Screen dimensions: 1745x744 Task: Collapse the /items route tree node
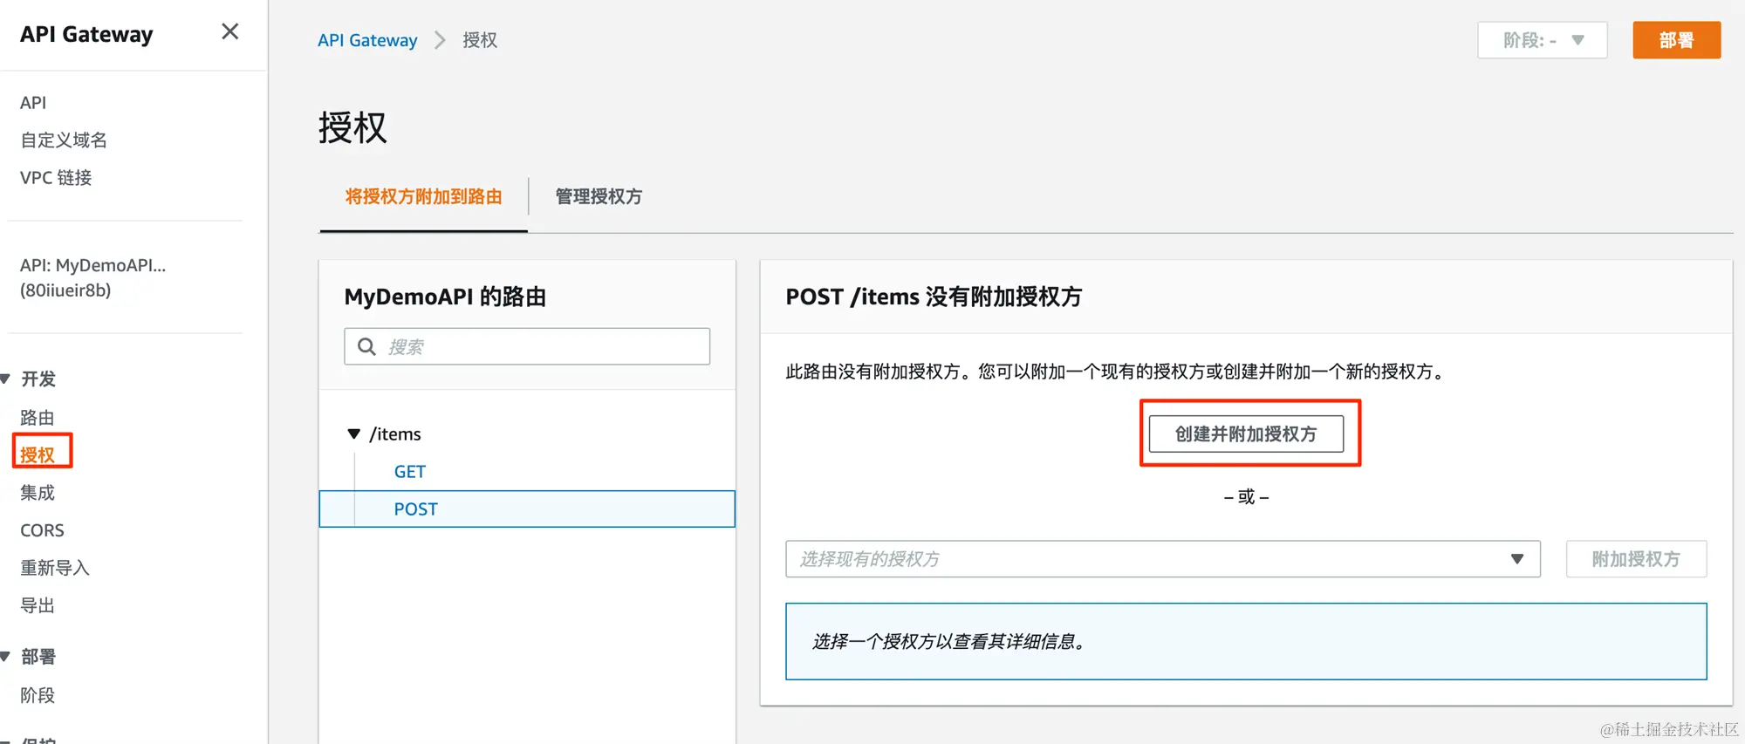coord(354,433)
